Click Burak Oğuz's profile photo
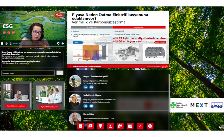The width and height of the screenshot is (224, 137). click(75, 119)
